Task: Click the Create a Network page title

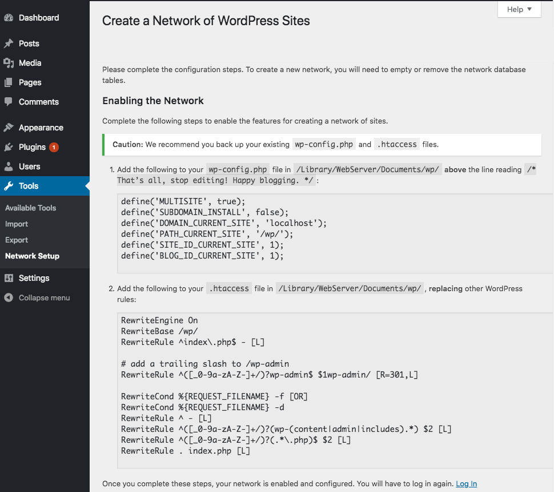Action: [x=206, y=21]
